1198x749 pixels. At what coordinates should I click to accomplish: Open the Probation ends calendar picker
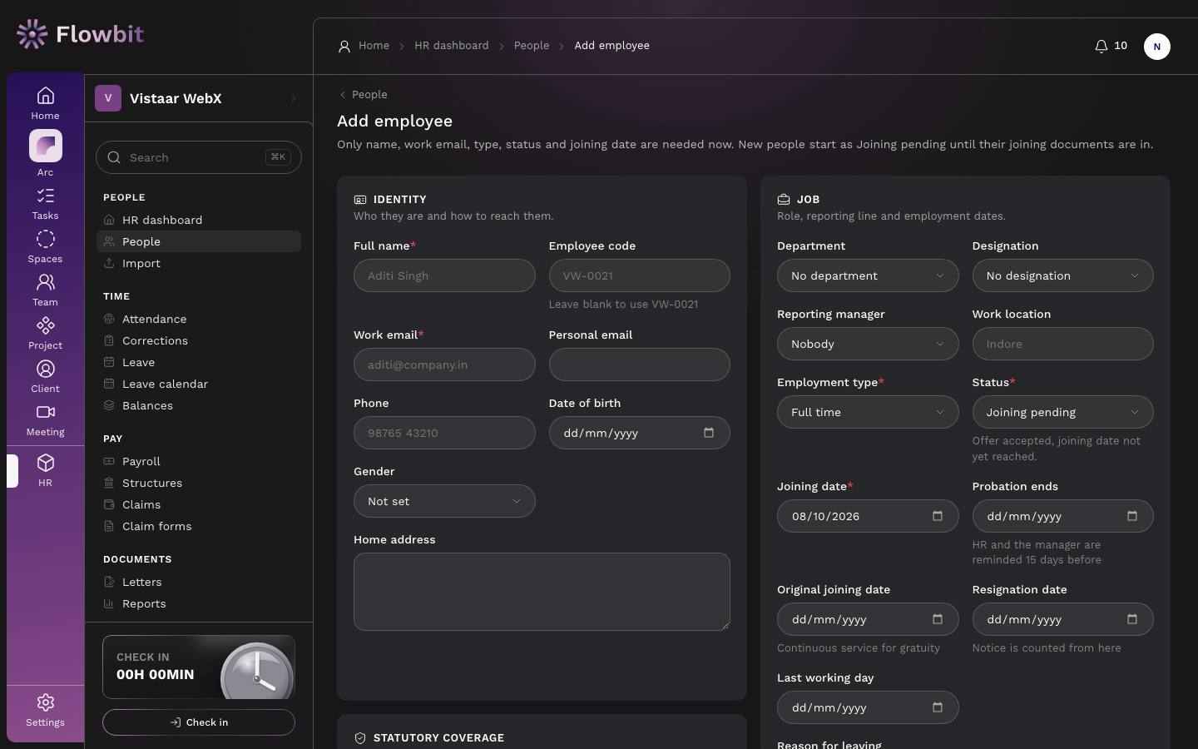pyautogui.click(x=1132, y=516)
